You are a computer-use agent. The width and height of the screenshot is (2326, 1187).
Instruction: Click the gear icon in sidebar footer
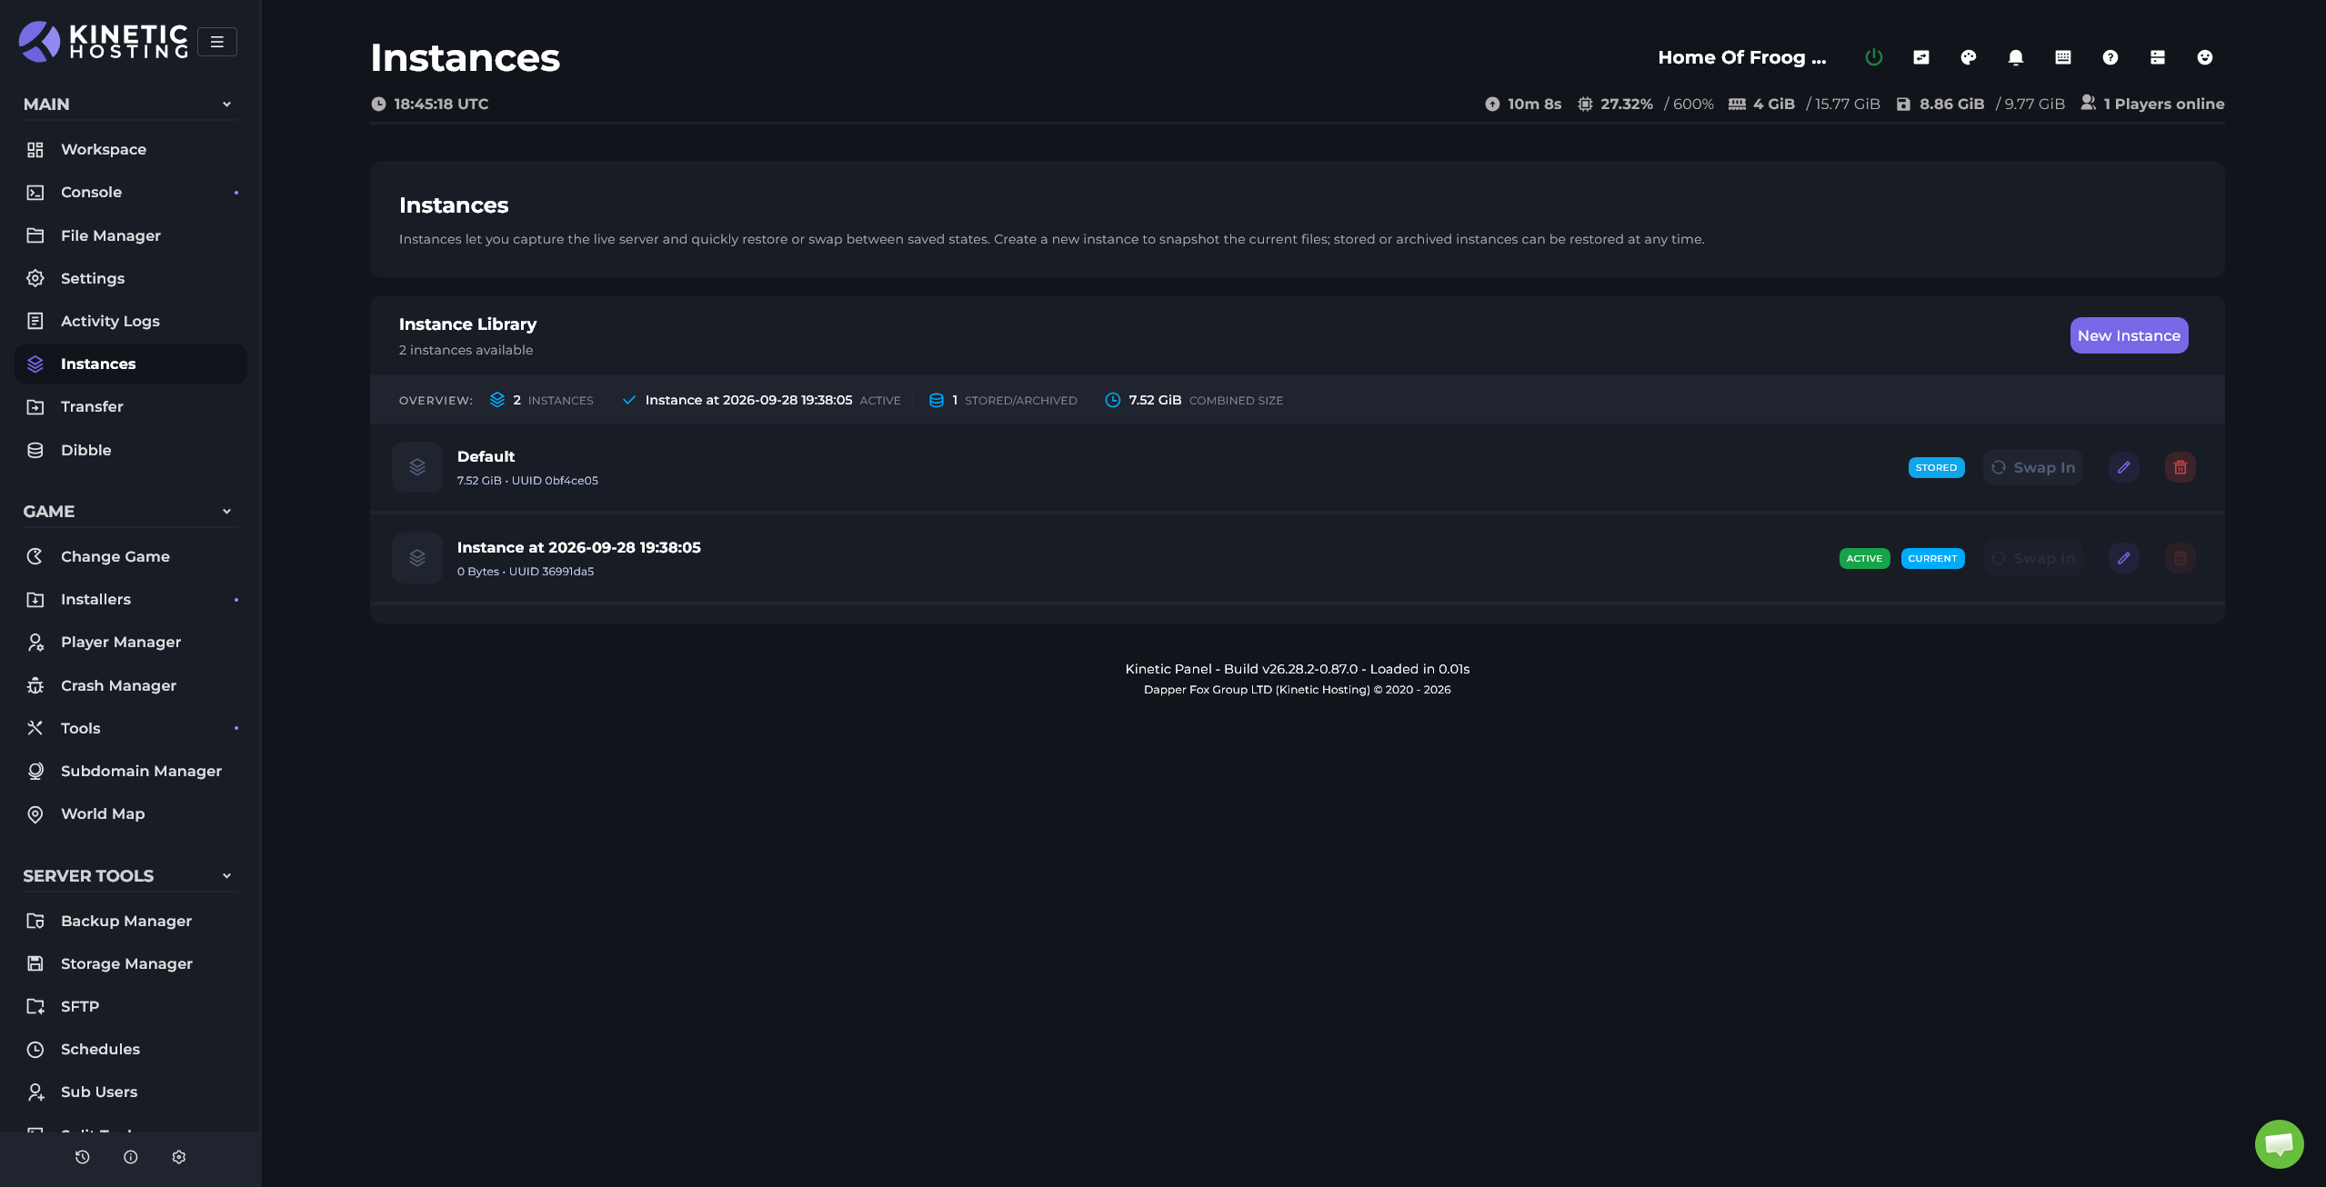pos(179,1157)
